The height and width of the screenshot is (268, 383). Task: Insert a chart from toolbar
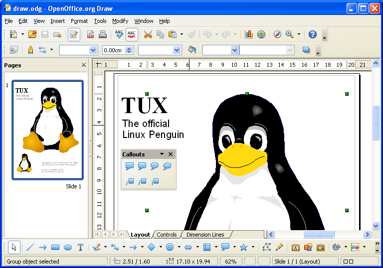pos(249,34)
